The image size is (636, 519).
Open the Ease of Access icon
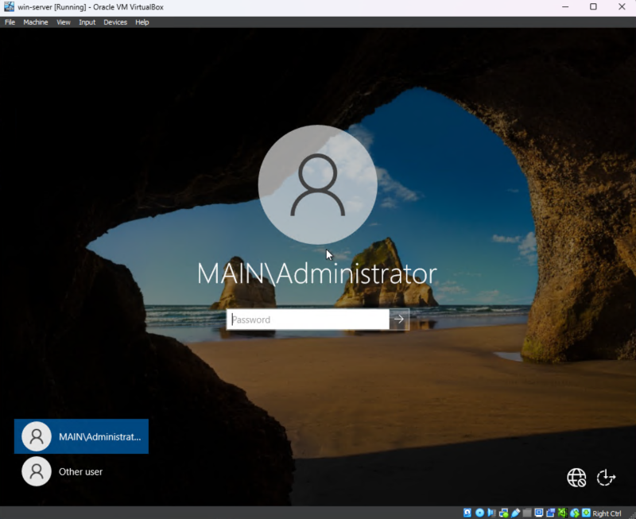606,477
